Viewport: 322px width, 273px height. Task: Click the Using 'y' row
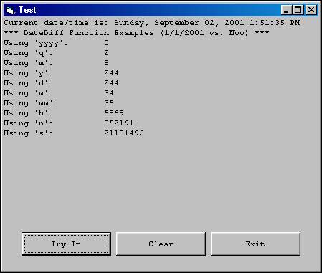[x=61, y=73]
